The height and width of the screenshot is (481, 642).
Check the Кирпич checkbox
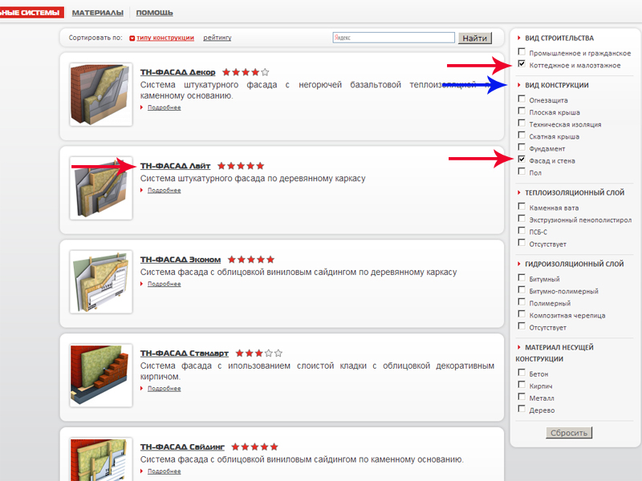(x=522, y=385)
